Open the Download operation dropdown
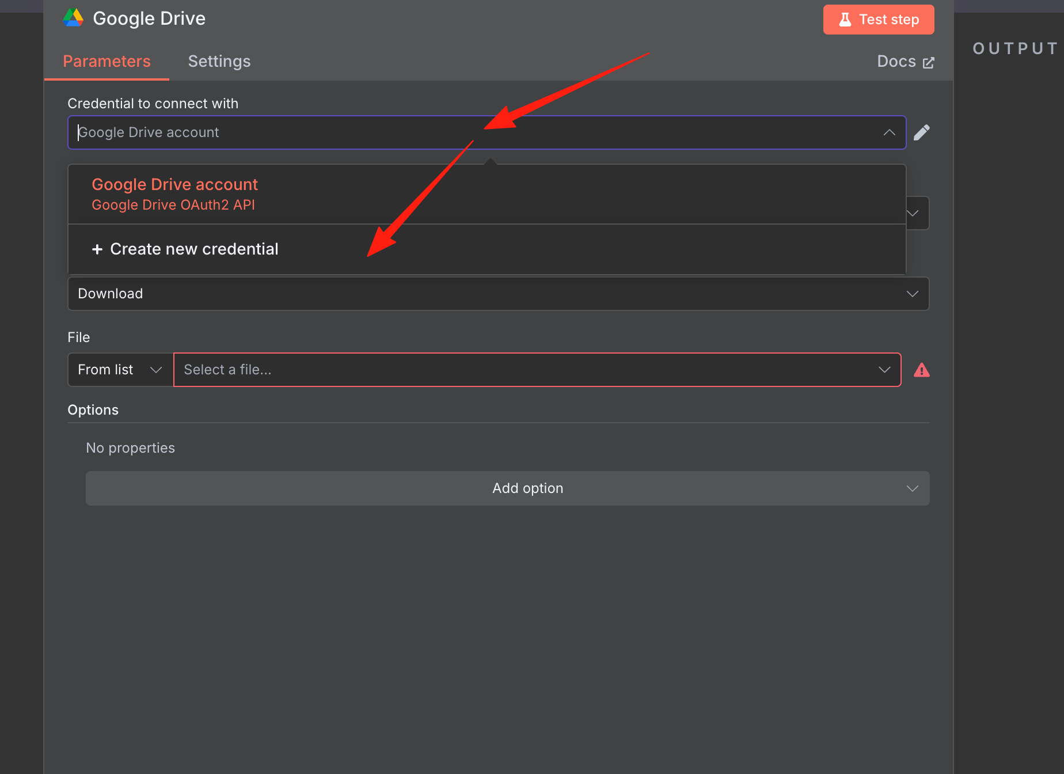Viewport: 1064px width, 774px height. (499, 294)
